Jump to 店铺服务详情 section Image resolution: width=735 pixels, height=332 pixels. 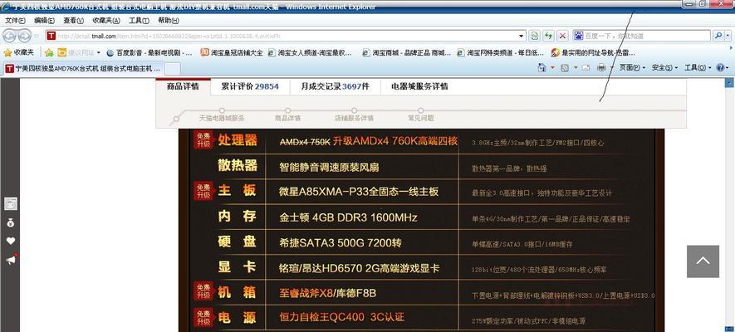click(354, 118)
